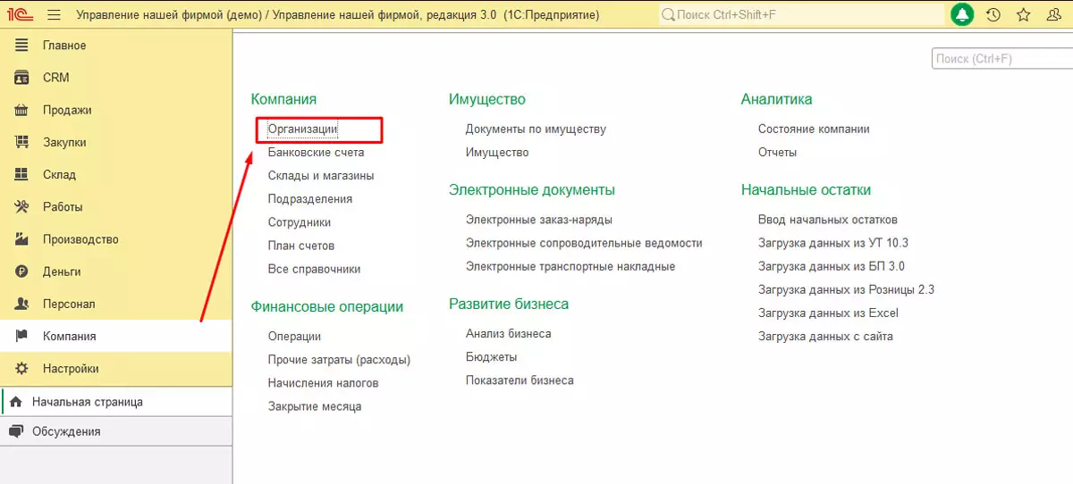The height and width of the screenshot is (484, 1073).
Task: Focus the menu search field Ctrl+F
Action: tap(1001, 59)
